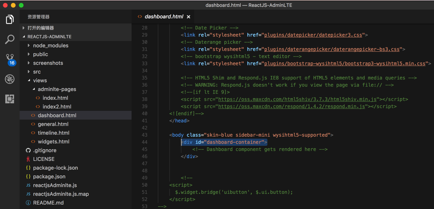The height and width of the screenshot is (209, 434).
Task: Close the dashboard.html editor tab
Action: [189, 17]
